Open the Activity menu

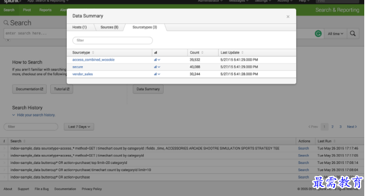(x=285, y=1)
